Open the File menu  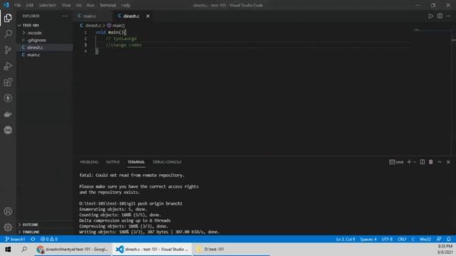coord(17,5)
